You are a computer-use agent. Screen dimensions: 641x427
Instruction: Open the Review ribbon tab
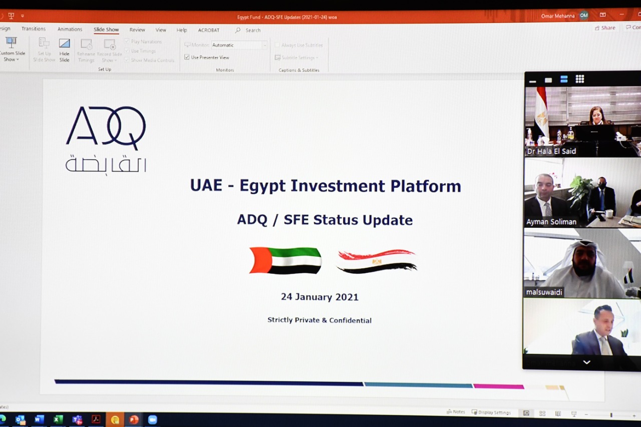click(137, 30)
